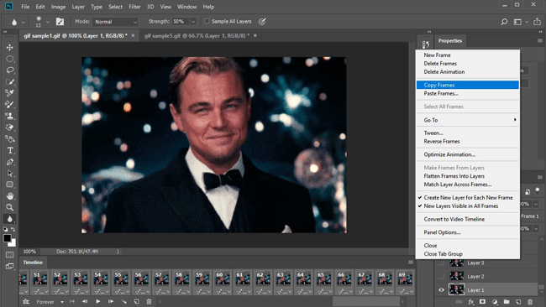Viewport: 546px width, 307px height.
Task: Show Layer 3 visibility box
Action: 441,263
